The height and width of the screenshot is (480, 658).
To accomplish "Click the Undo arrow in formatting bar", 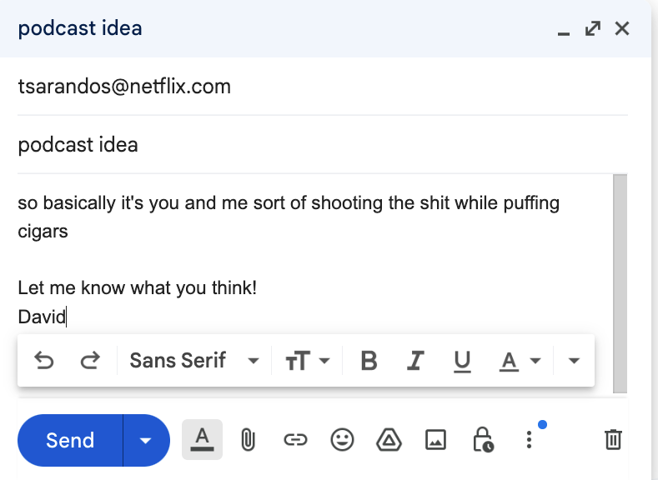I will pyautogui.click(x=44, y=361).
